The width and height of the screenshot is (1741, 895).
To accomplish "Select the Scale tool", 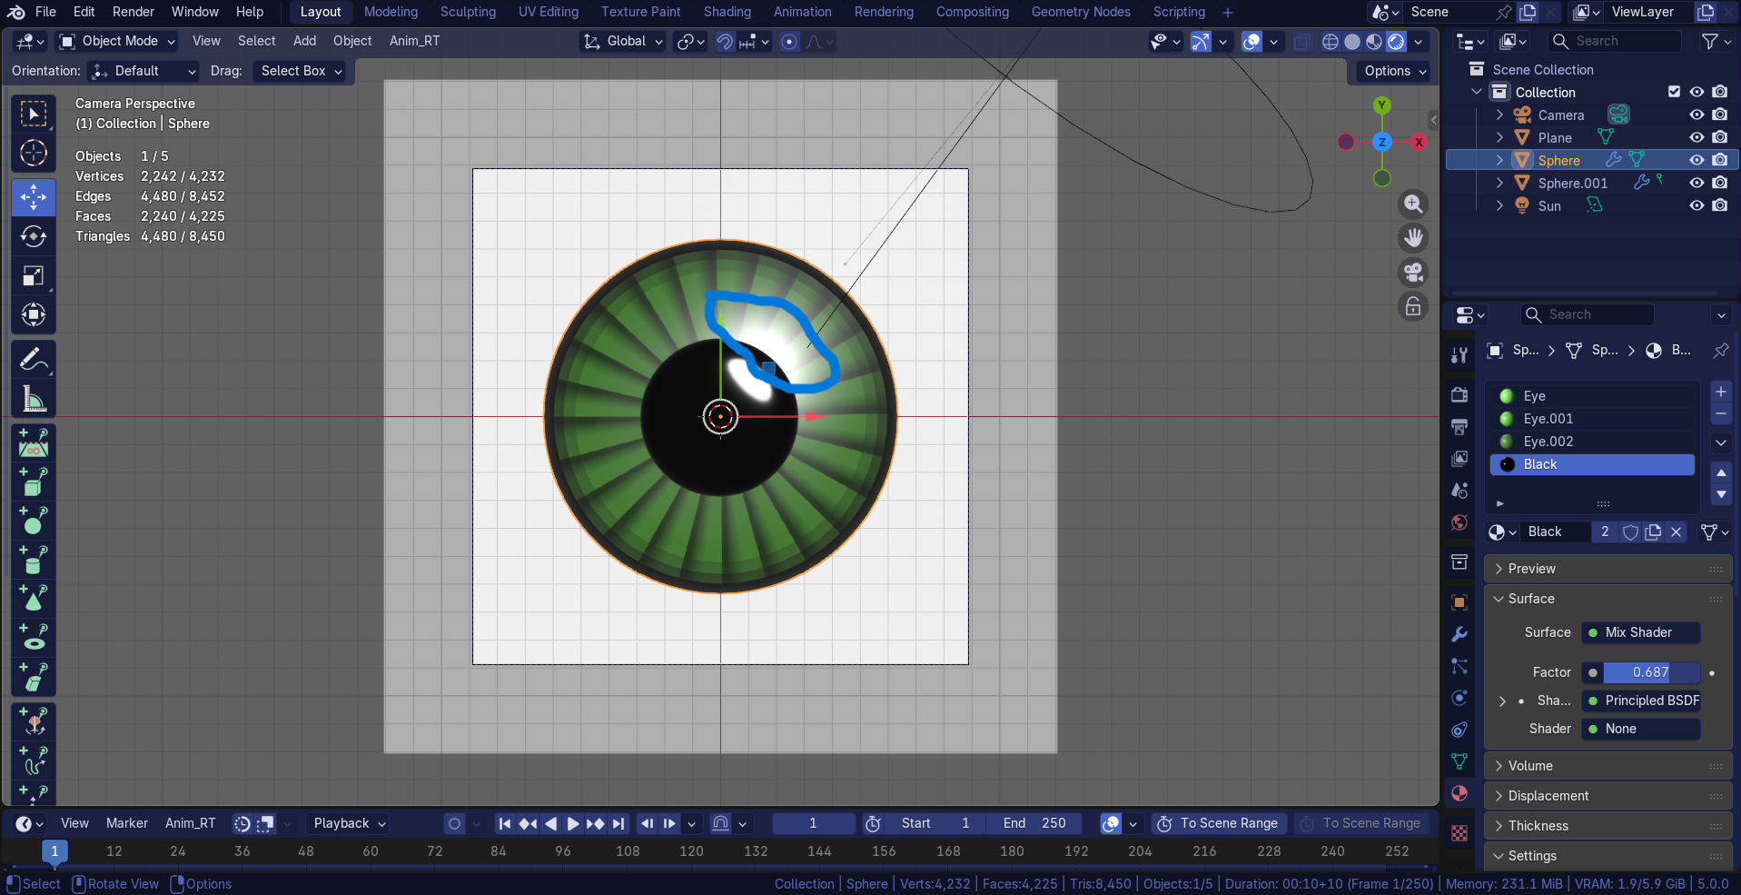I will coord(34,276).
